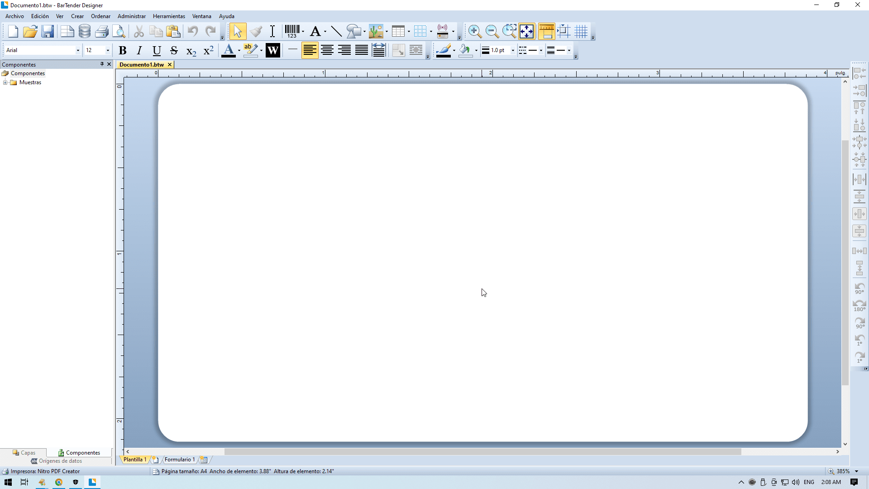Expand the Muestras tree node
The image size is (869, 489).
pyautogui.click(x=5, y=82)
